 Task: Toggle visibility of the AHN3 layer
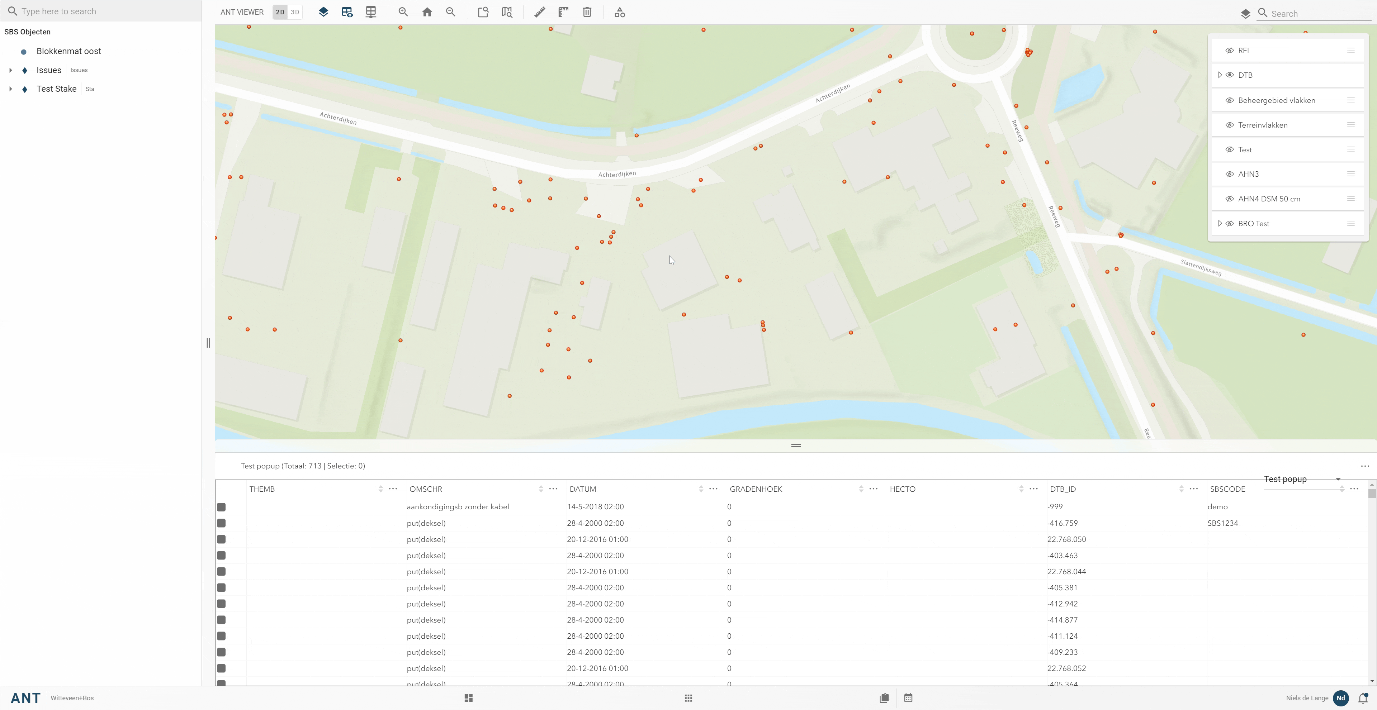pos(1230,174)
